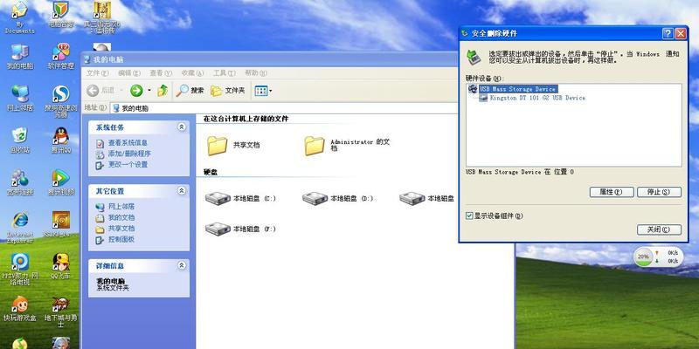The height and width of the screenshot is (349, 699).
Task: Click the green forward arrow button
Action: coord(136,91)
